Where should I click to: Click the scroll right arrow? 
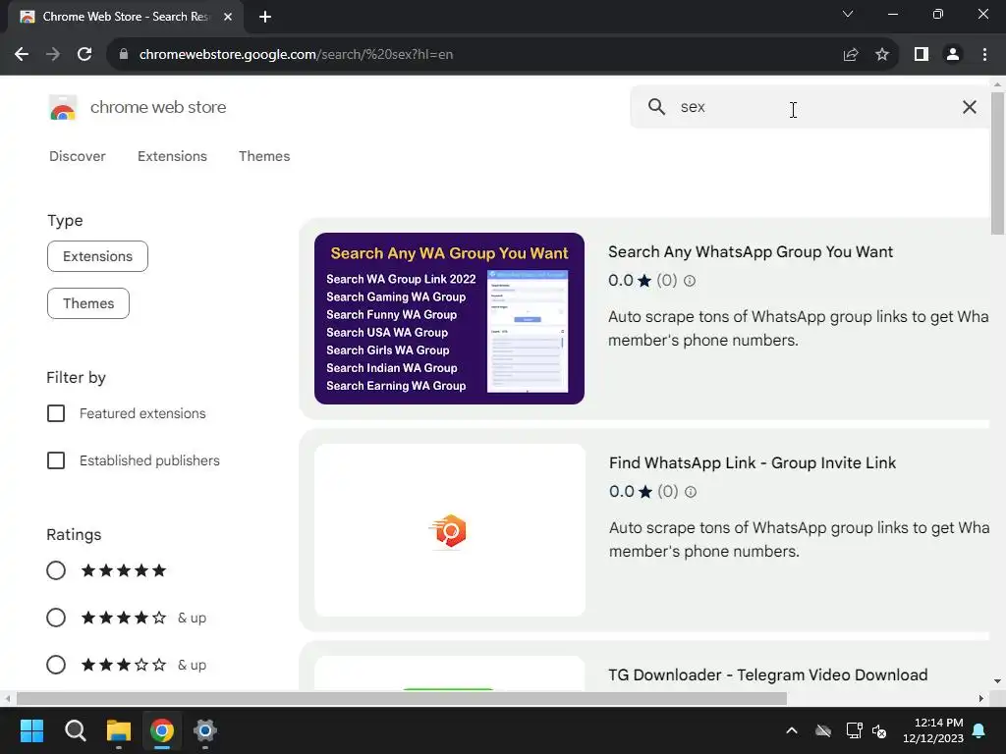[981, 699]
